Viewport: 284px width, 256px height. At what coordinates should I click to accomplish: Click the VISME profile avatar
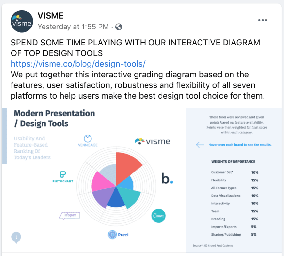(x=22, y=21)
